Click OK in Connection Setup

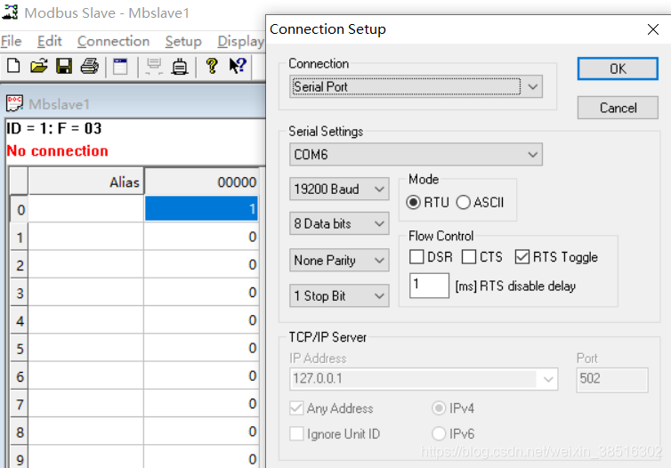[618, 69]
